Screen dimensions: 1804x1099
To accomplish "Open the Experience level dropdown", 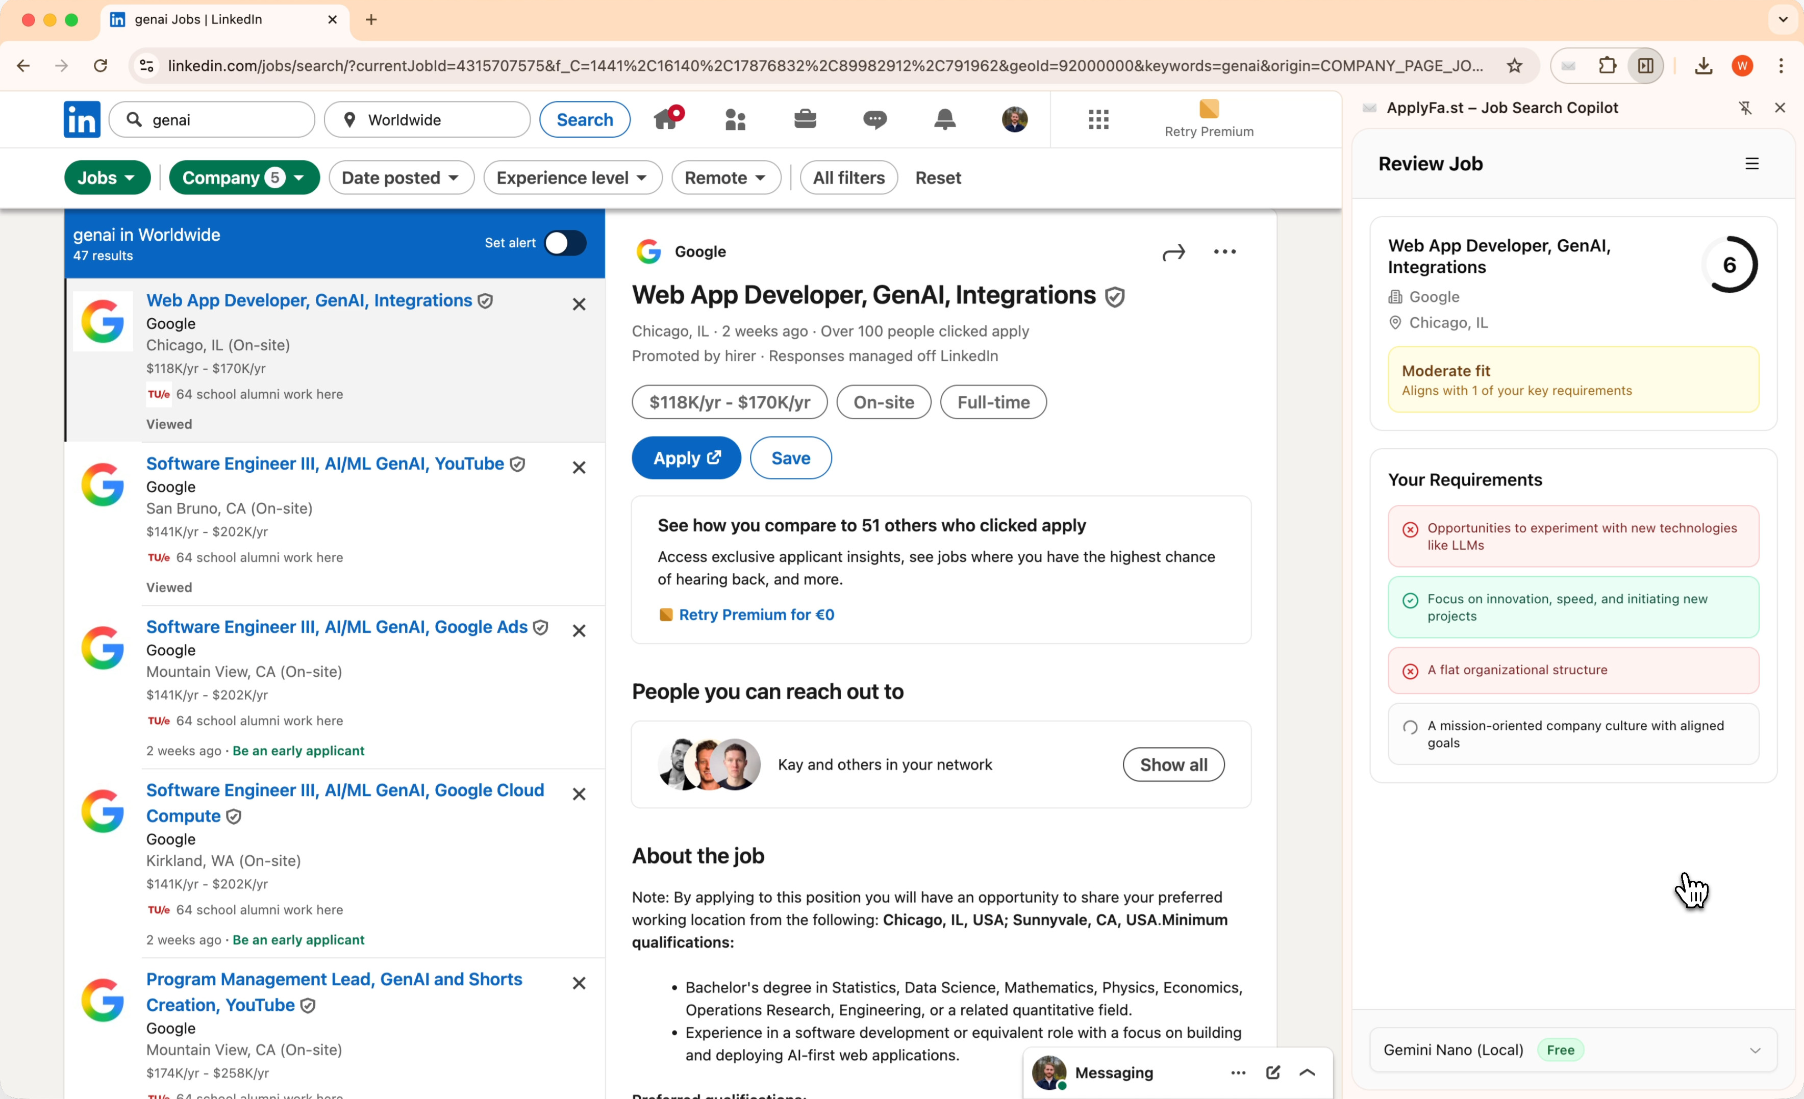I will click(572, 178).
